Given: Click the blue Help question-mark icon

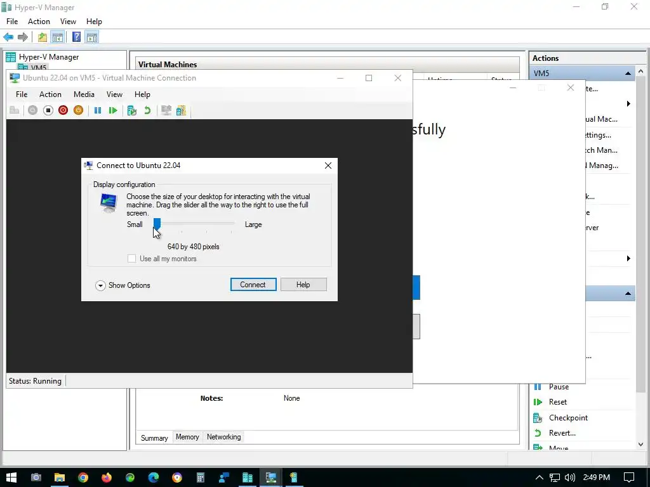Looking at the screenshot, I should (76, 37).
